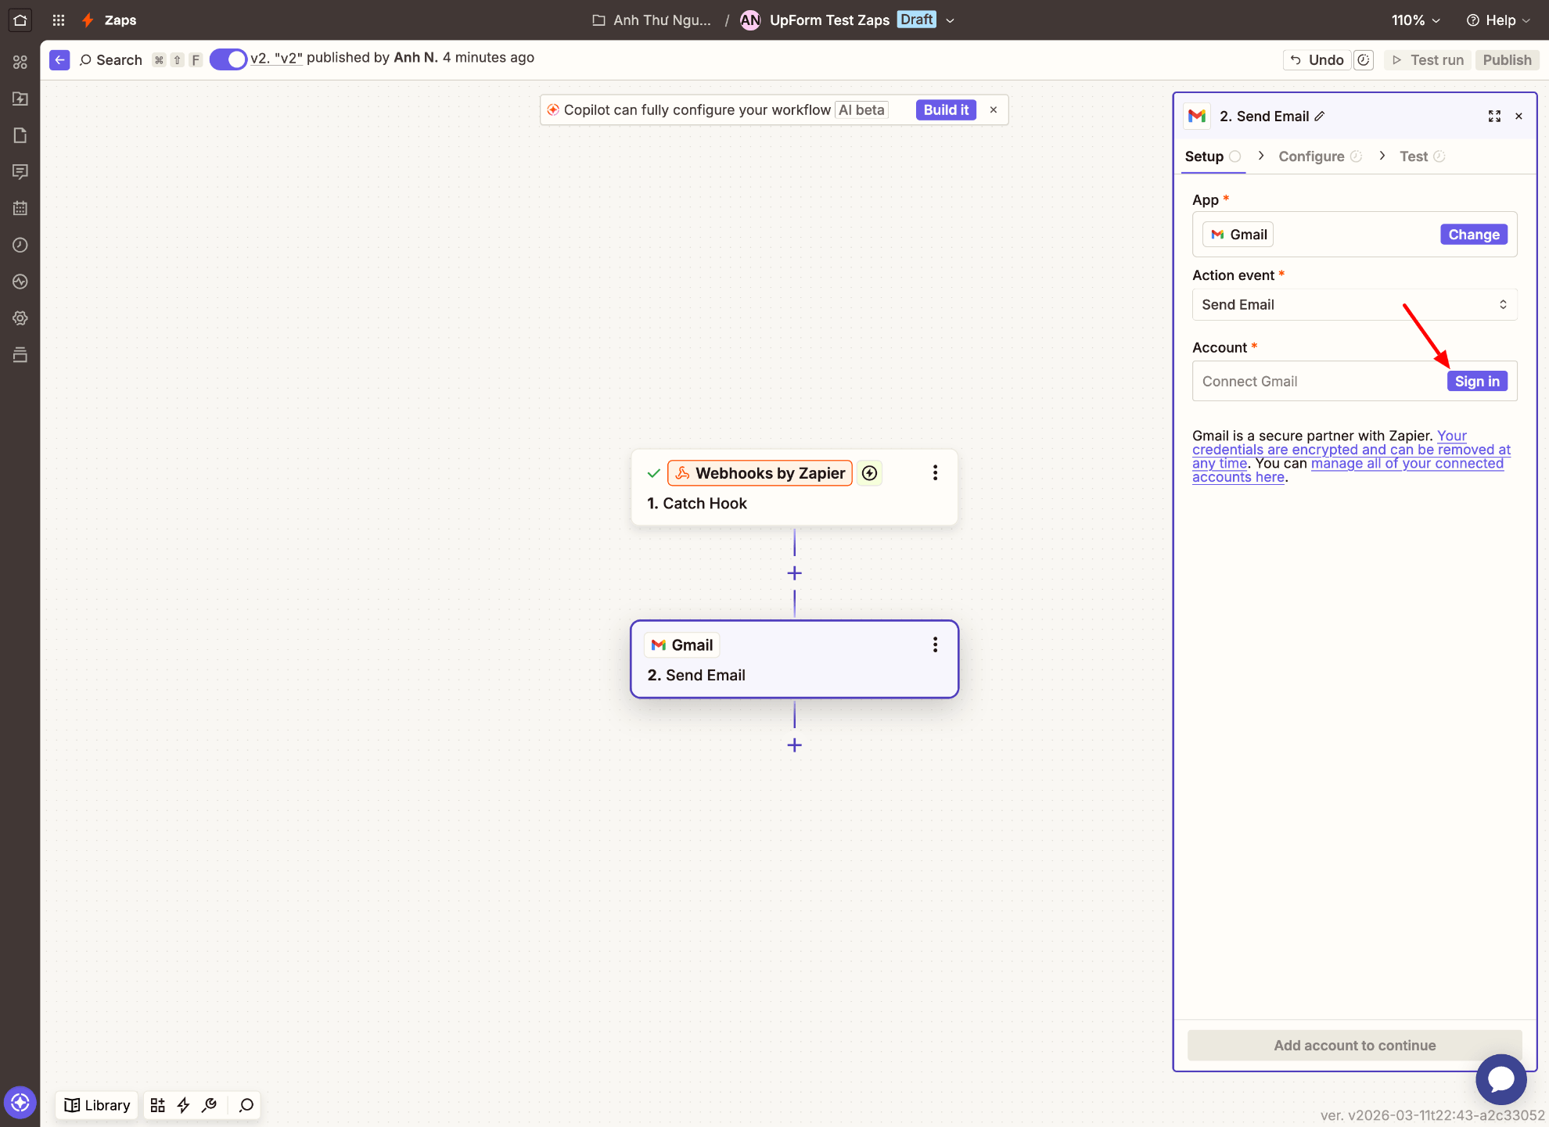
Task: Click the Undo button
Action: pyautogui.click(x=1317, y=60)
